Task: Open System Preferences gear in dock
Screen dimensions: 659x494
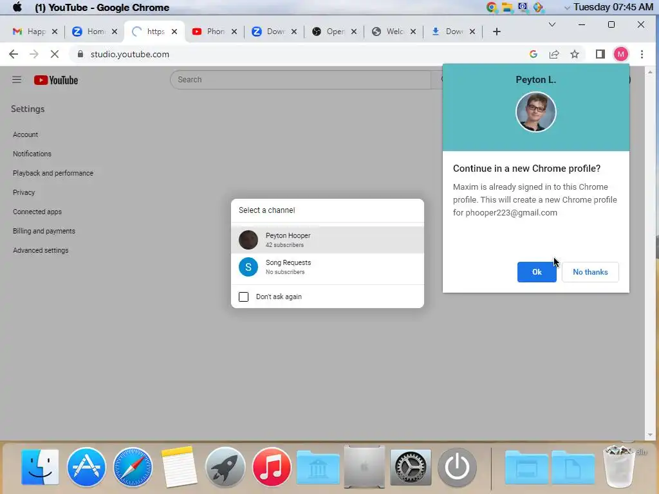Action: (x=411, y=467)
